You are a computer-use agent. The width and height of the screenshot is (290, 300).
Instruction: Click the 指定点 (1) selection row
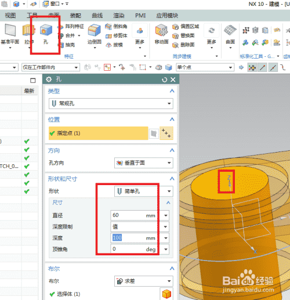point(99,133)
